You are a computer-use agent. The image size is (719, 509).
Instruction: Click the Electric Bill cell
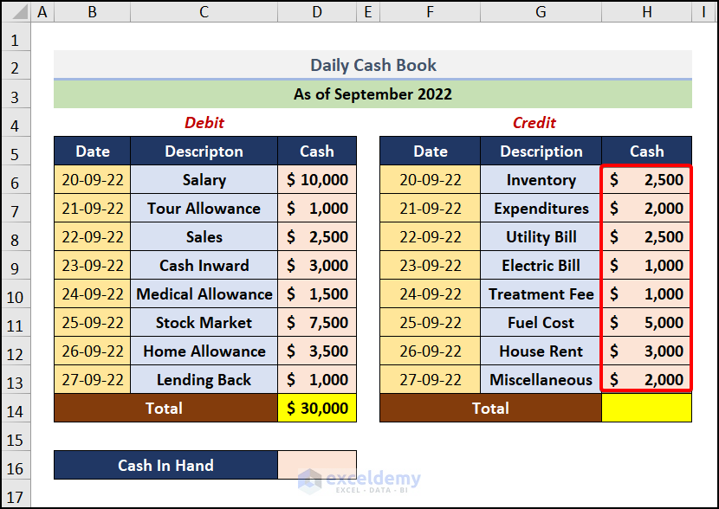(541, 265)
